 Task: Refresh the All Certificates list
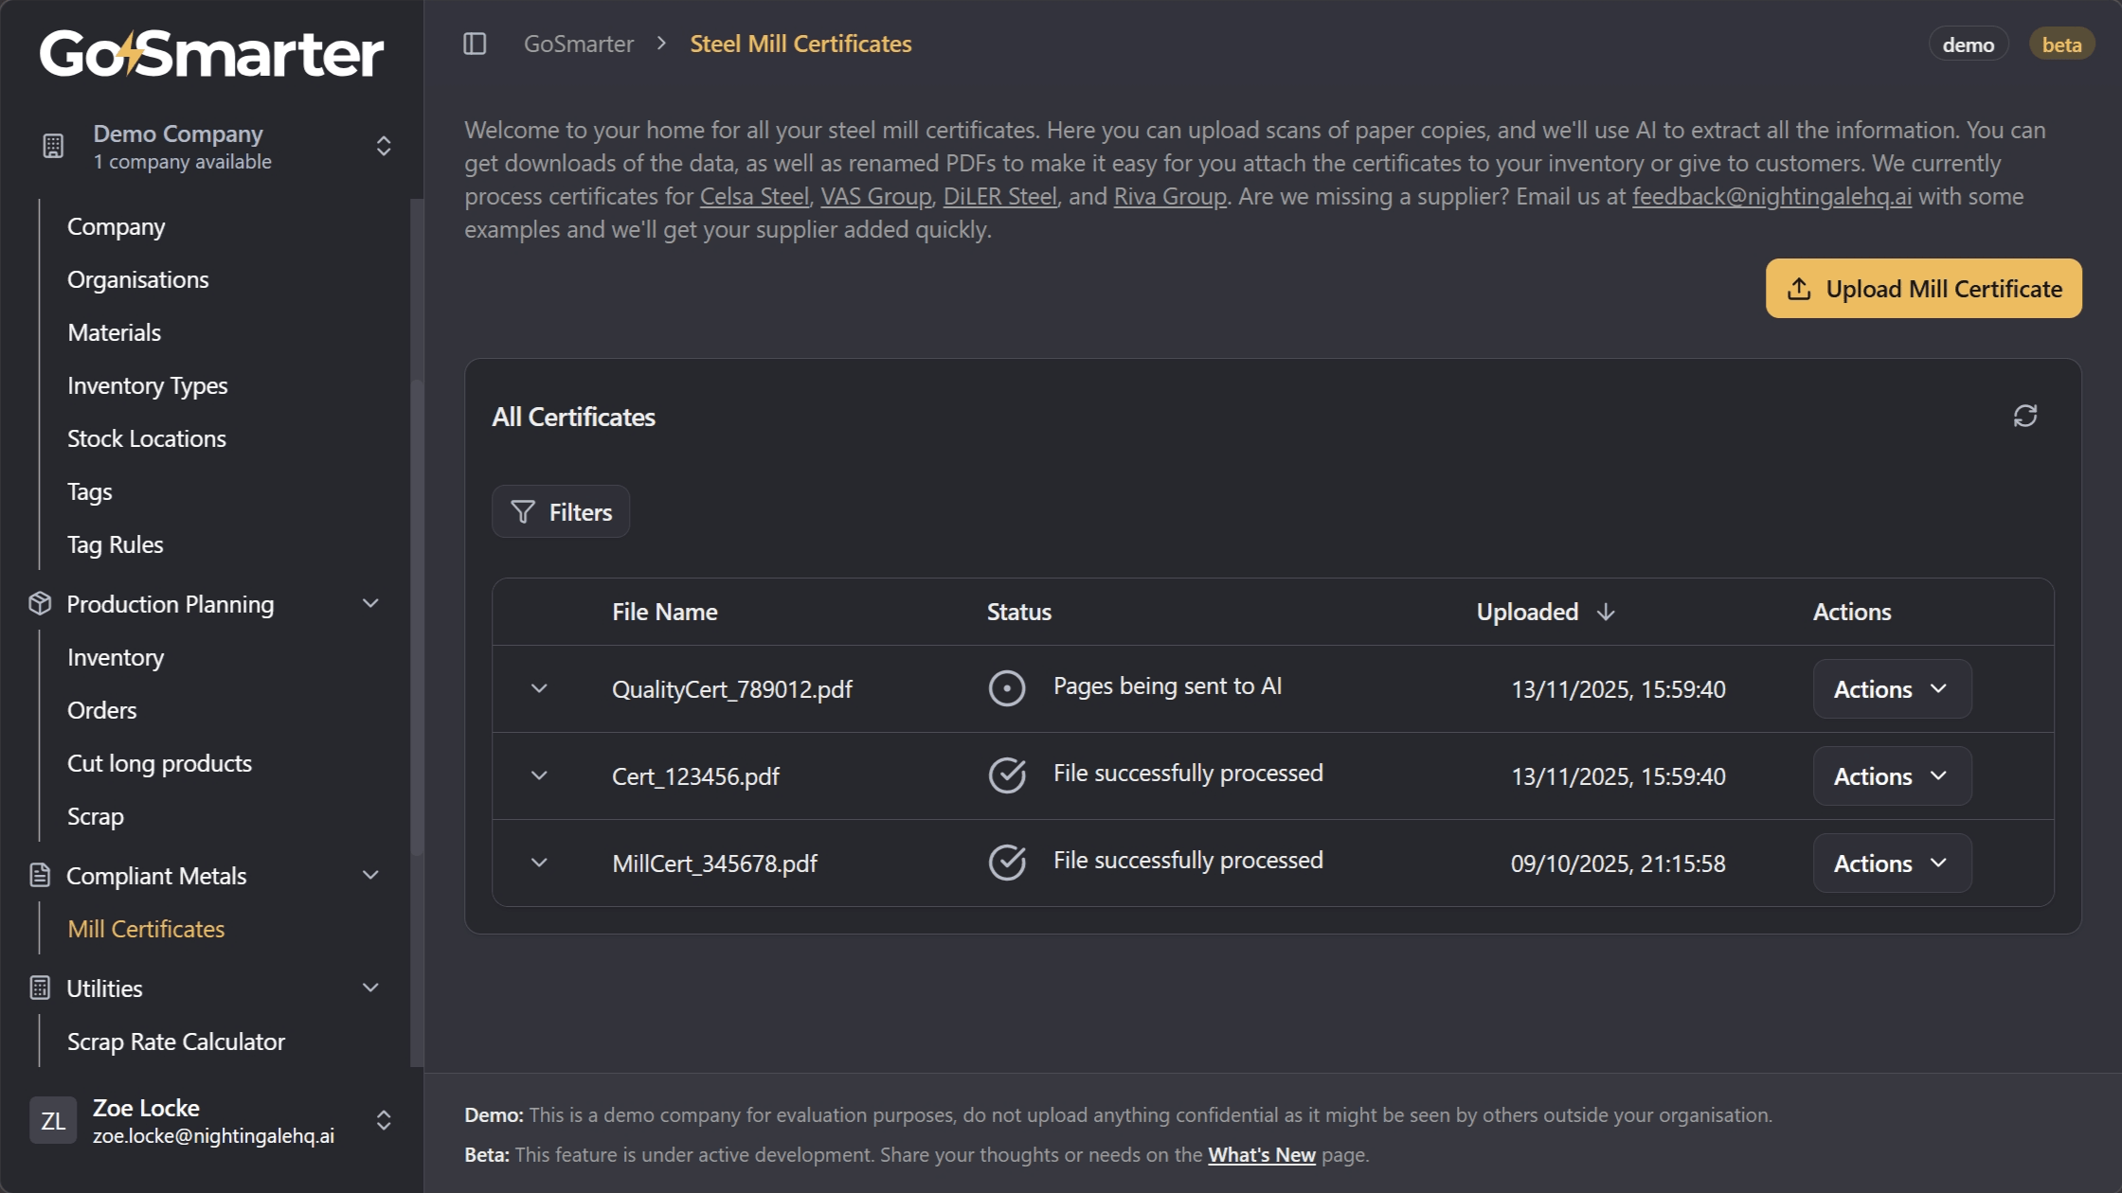pos(2025,416)
